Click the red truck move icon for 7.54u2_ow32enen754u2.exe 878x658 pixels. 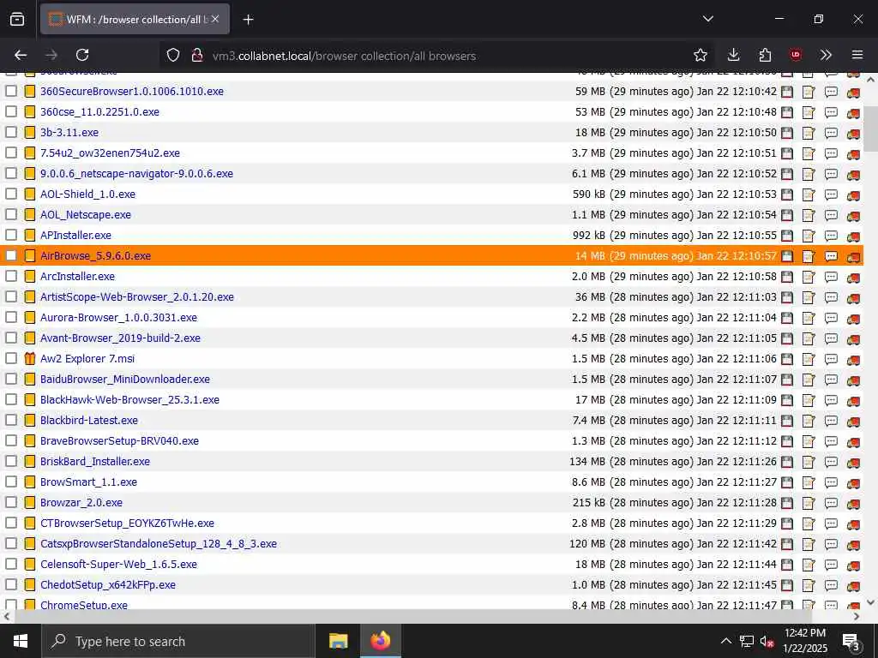853,154
